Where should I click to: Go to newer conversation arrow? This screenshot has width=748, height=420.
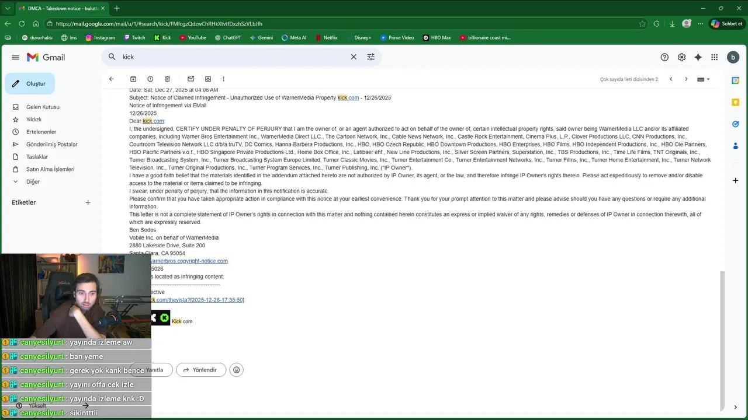pyautogui.click(x=671, y=79)
